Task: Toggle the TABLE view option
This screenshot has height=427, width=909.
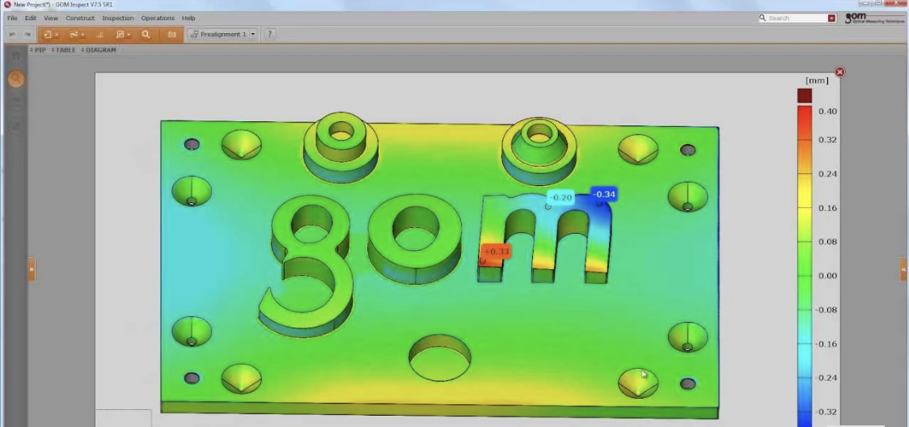Action: point(64,50)
